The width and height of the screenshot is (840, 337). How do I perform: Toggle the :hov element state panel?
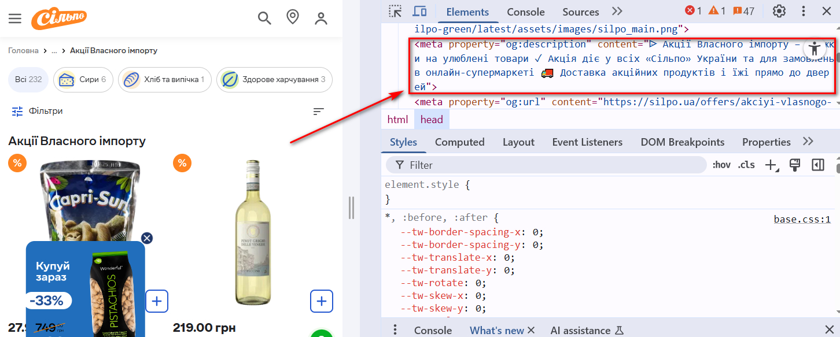(x=721, y=165)
